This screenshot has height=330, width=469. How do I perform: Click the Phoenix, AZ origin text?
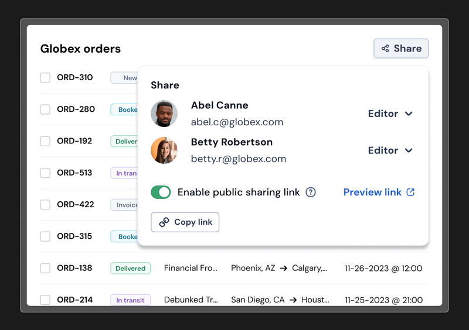click(x=253, y=268)
